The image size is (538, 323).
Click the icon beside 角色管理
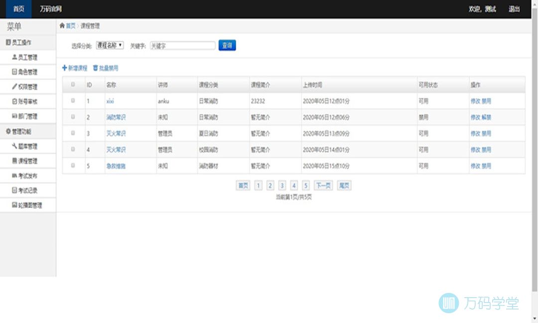pos(14,72)
